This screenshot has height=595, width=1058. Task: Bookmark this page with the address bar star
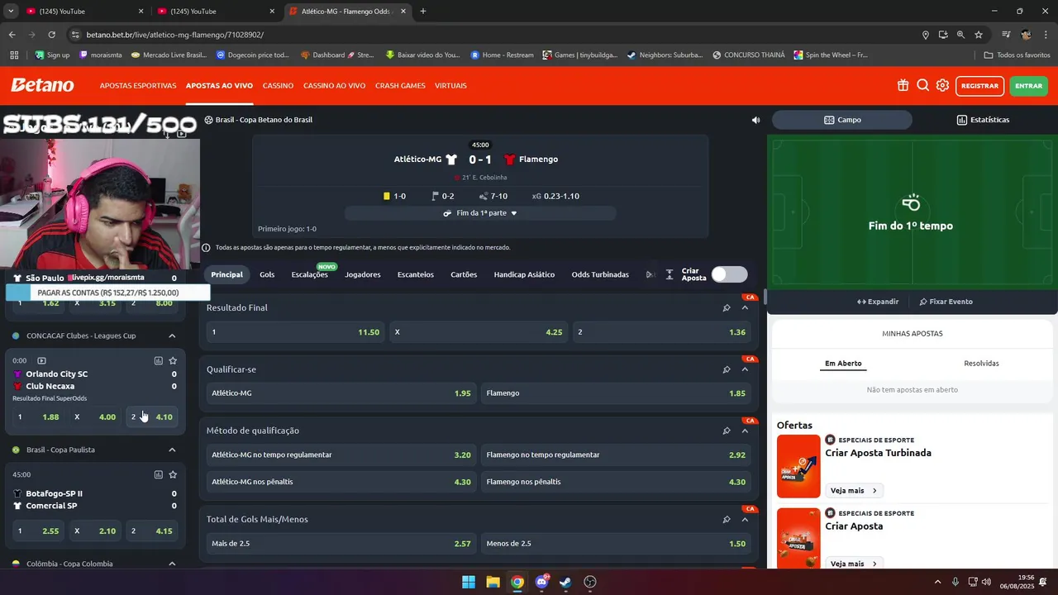click(979, 35)
